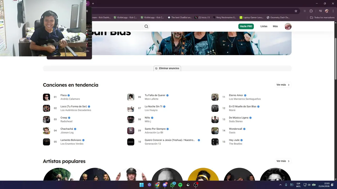Open Quiero Conocer a Jesús (Yeshua) song

pyautogui.click(x=170, y=140)
